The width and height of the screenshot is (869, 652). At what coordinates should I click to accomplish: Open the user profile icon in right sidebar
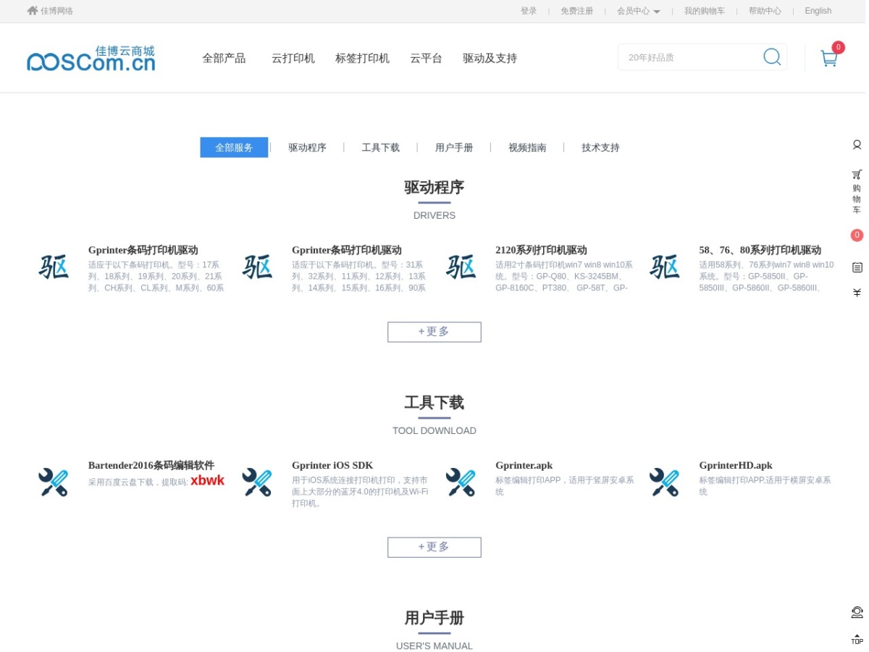[x=857, y=145]
